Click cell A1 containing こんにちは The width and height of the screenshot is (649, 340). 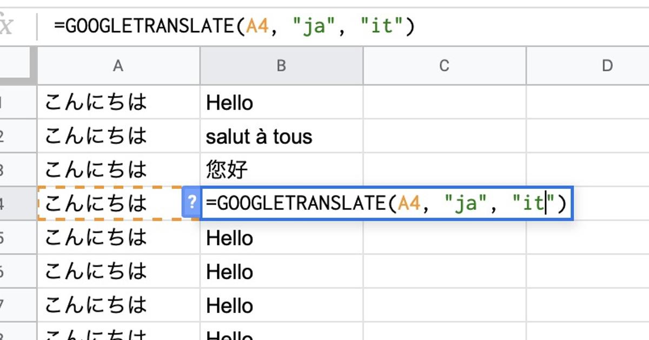pos(118,102)
